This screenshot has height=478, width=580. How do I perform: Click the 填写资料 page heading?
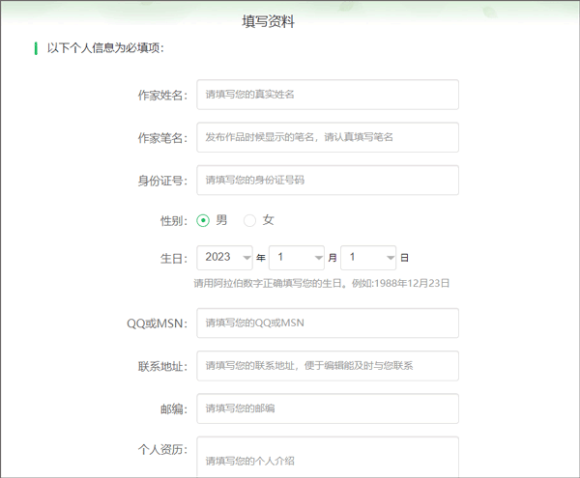pos(268,21)
